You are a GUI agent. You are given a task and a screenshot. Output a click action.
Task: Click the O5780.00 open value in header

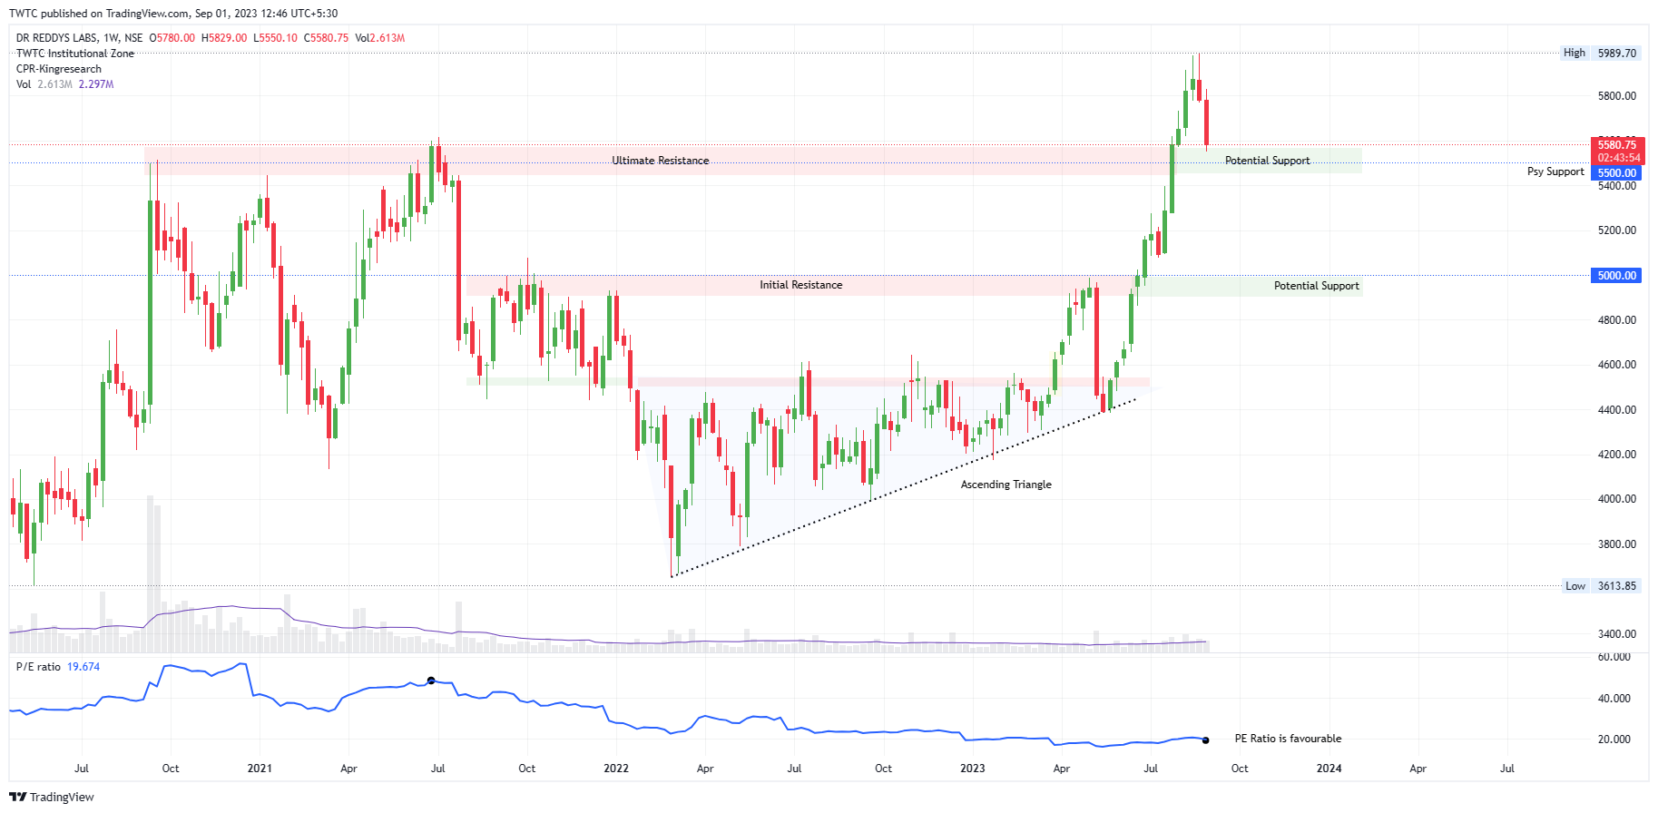[172, 38]
